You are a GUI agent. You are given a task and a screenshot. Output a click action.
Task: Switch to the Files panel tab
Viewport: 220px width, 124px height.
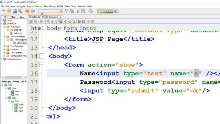[13, 17]
